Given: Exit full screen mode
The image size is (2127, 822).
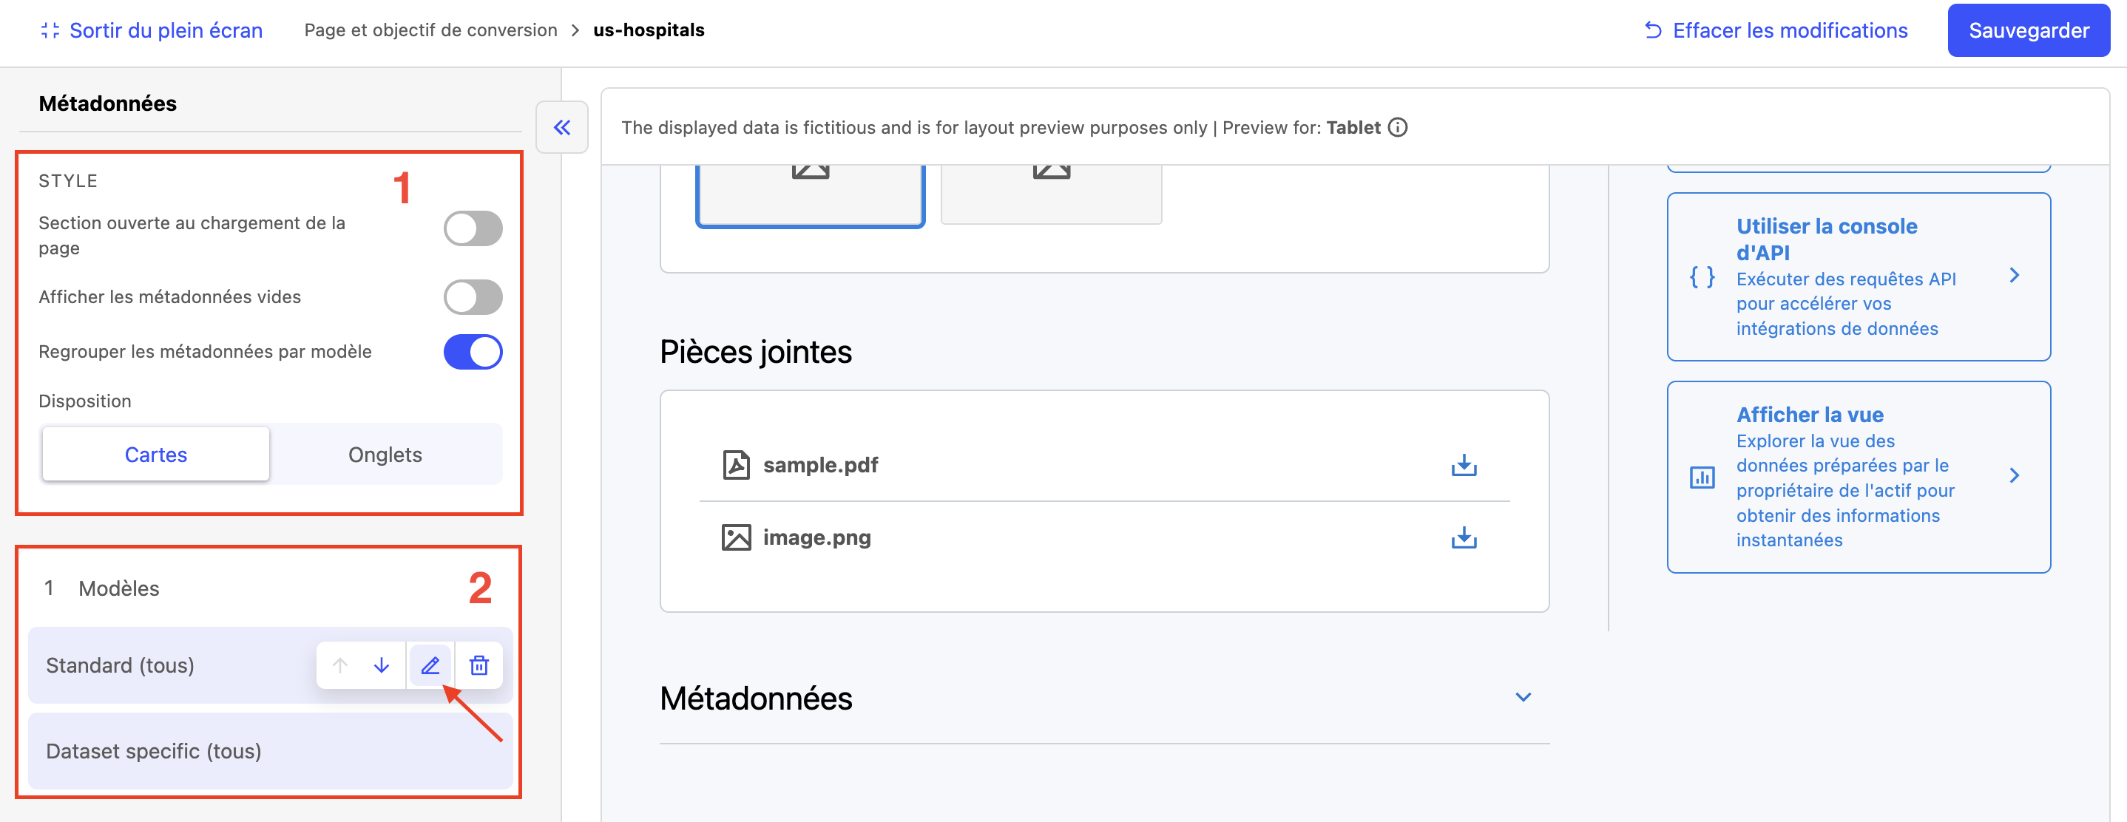Looking at the screenshot, I should (152, 30).
